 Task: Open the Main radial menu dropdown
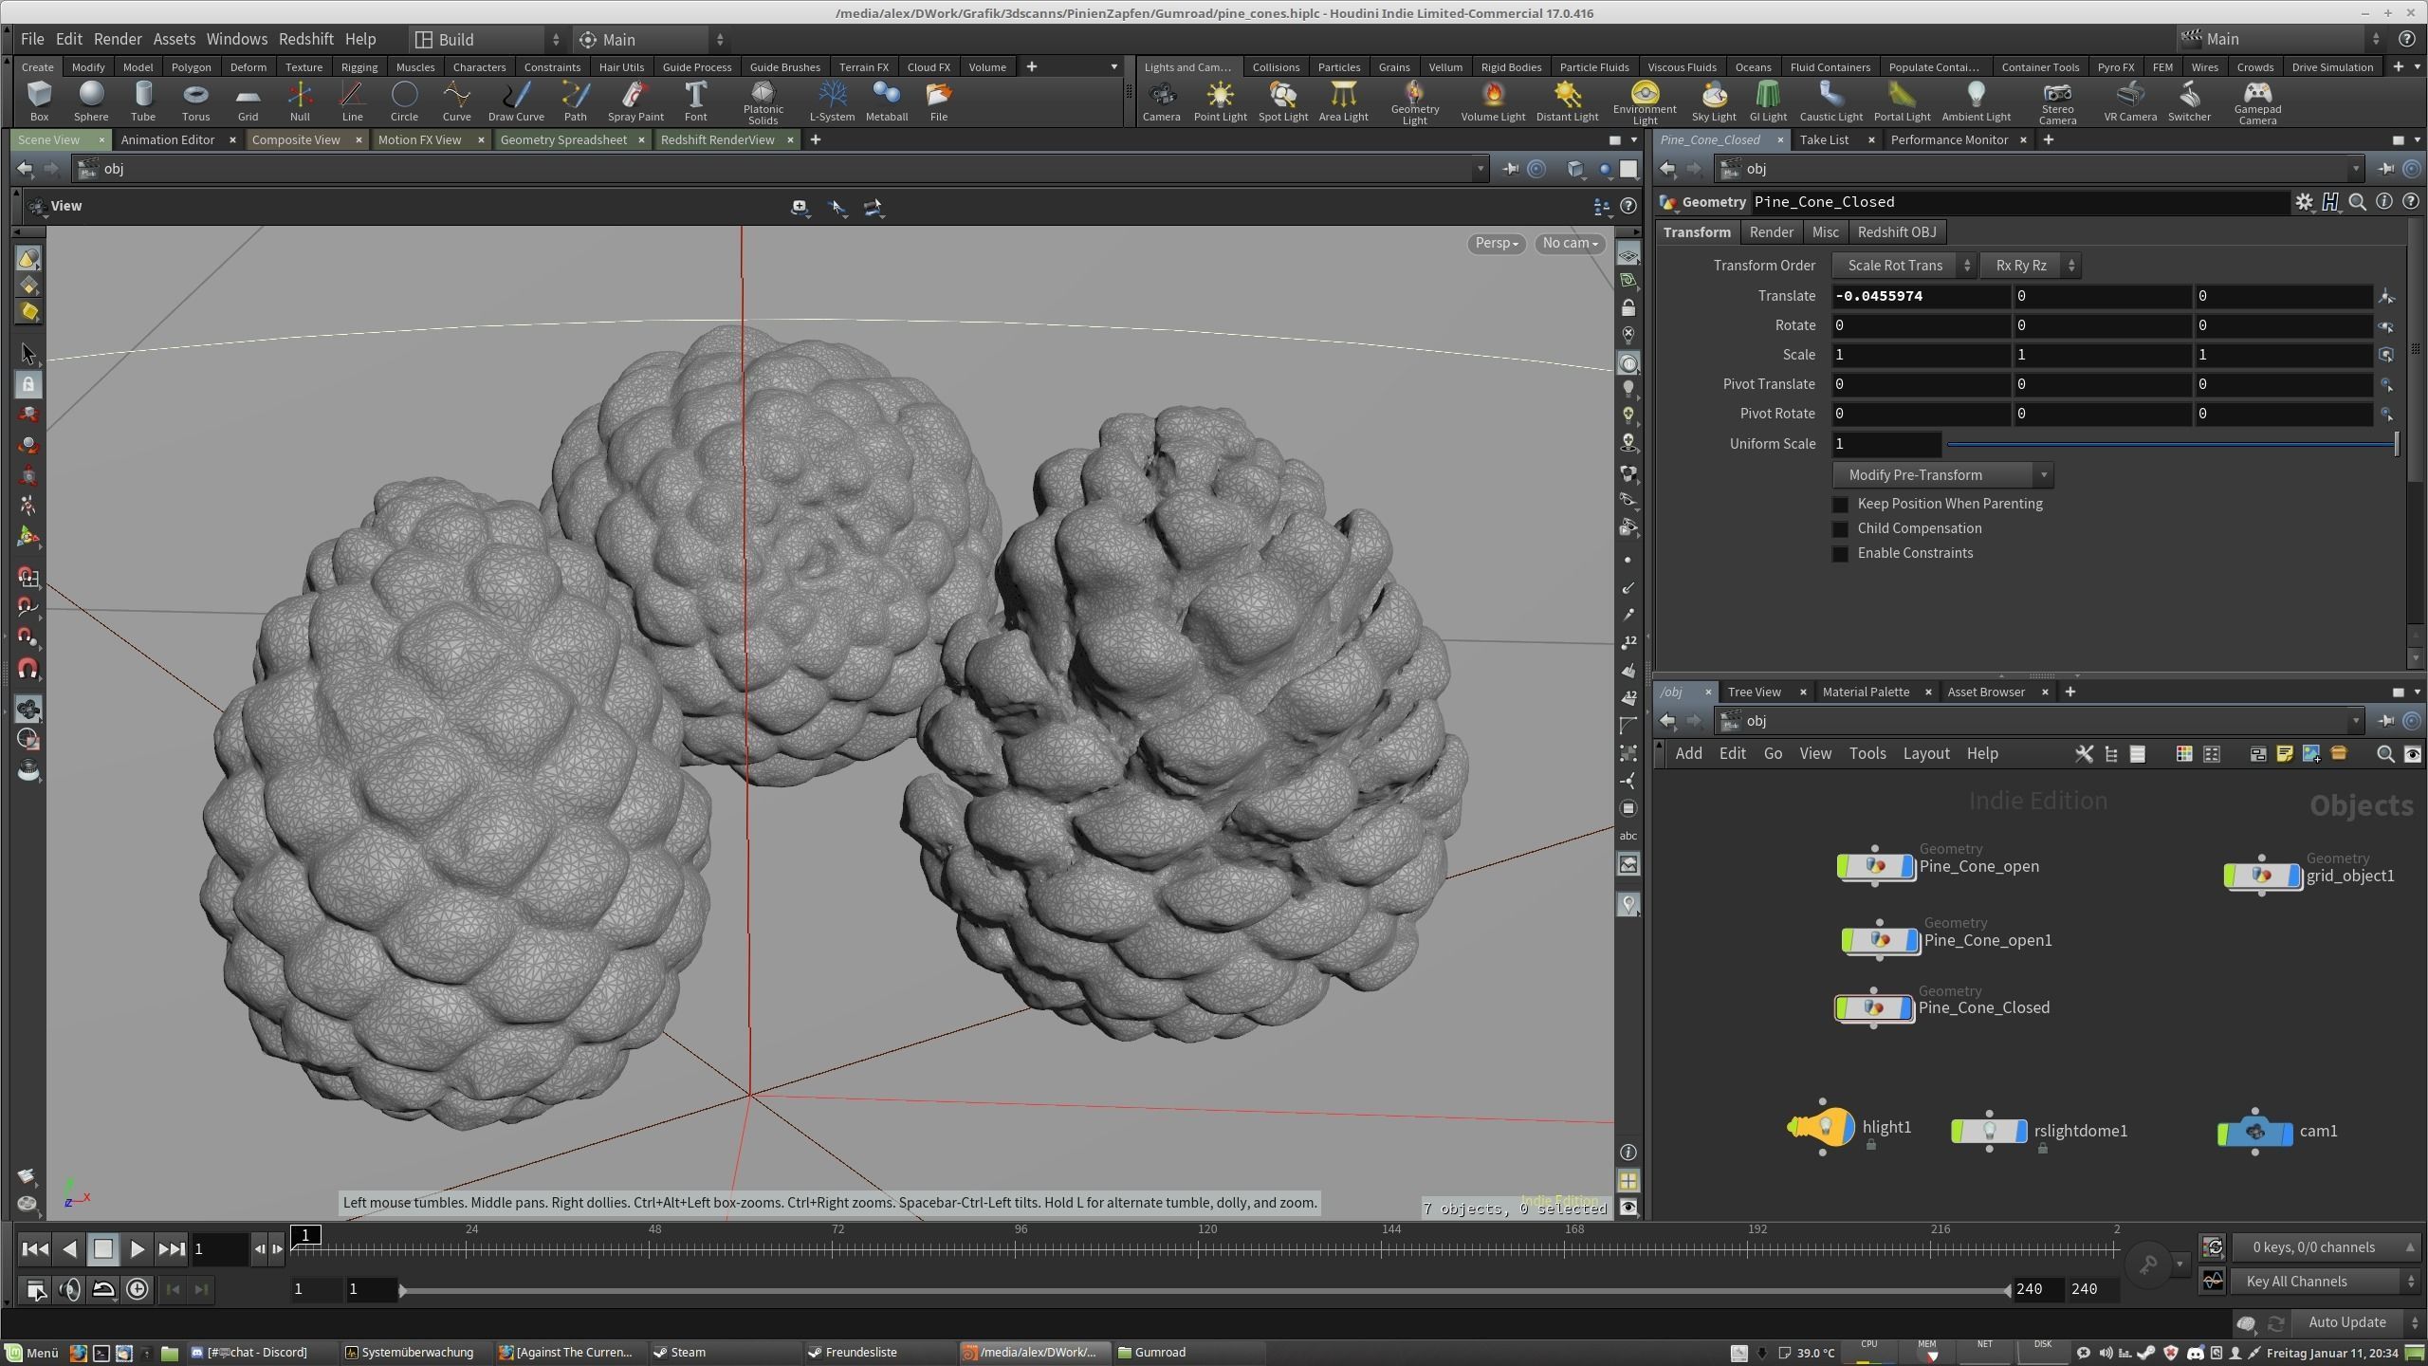(x=651, y=40)
